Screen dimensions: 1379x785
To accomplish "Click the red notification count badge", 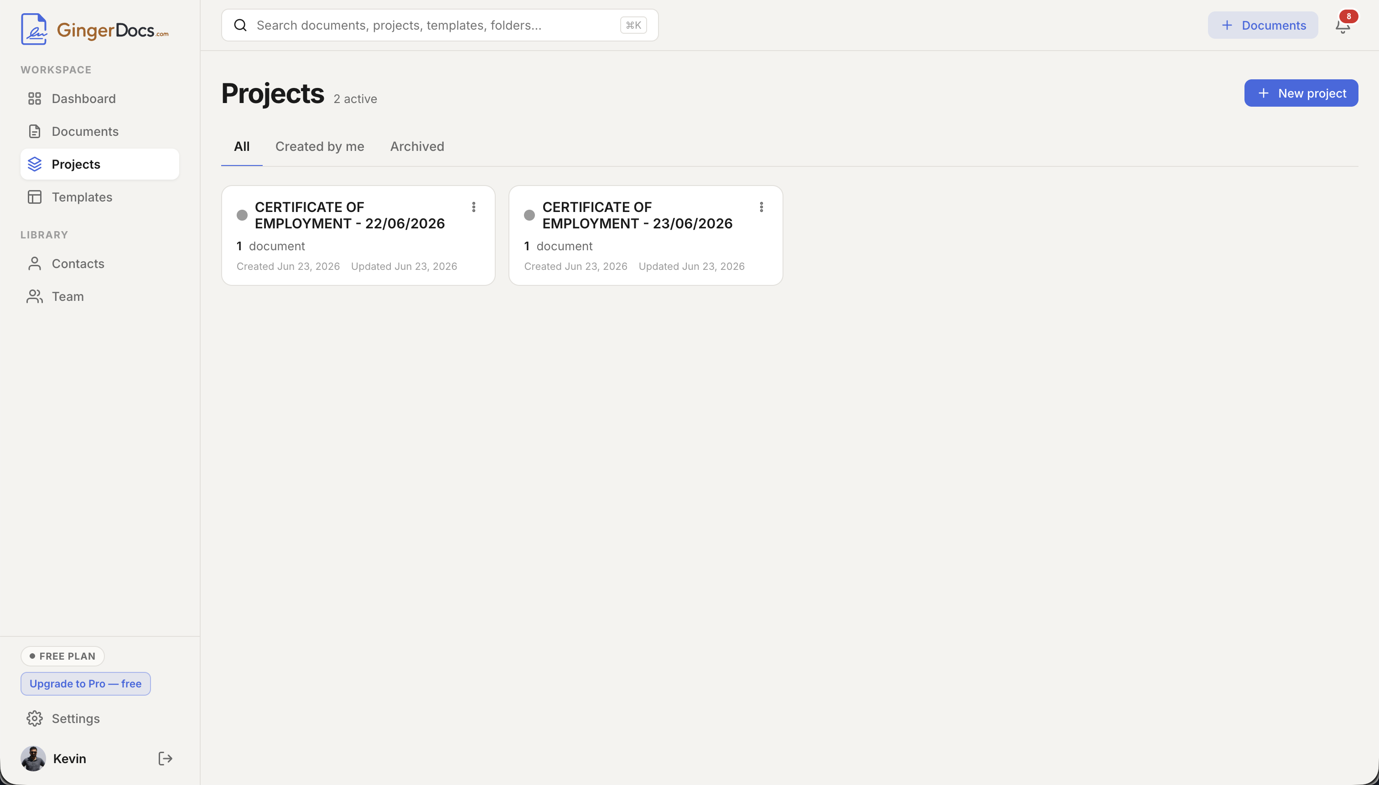I will (1349, 16).
